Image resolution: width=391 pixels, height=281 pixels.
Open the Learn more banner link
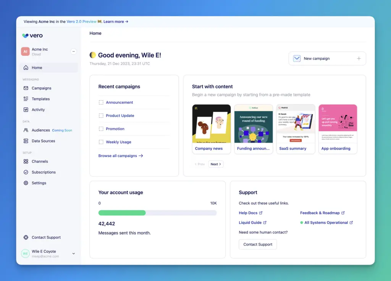[116, 22]
